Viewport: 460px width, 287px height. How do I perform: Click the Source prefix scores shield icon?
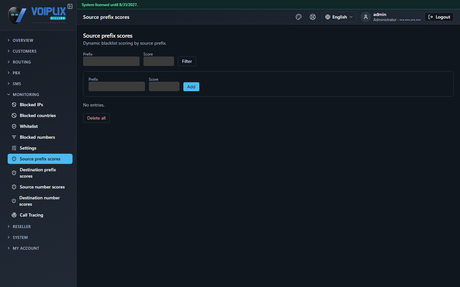(14, 159)
